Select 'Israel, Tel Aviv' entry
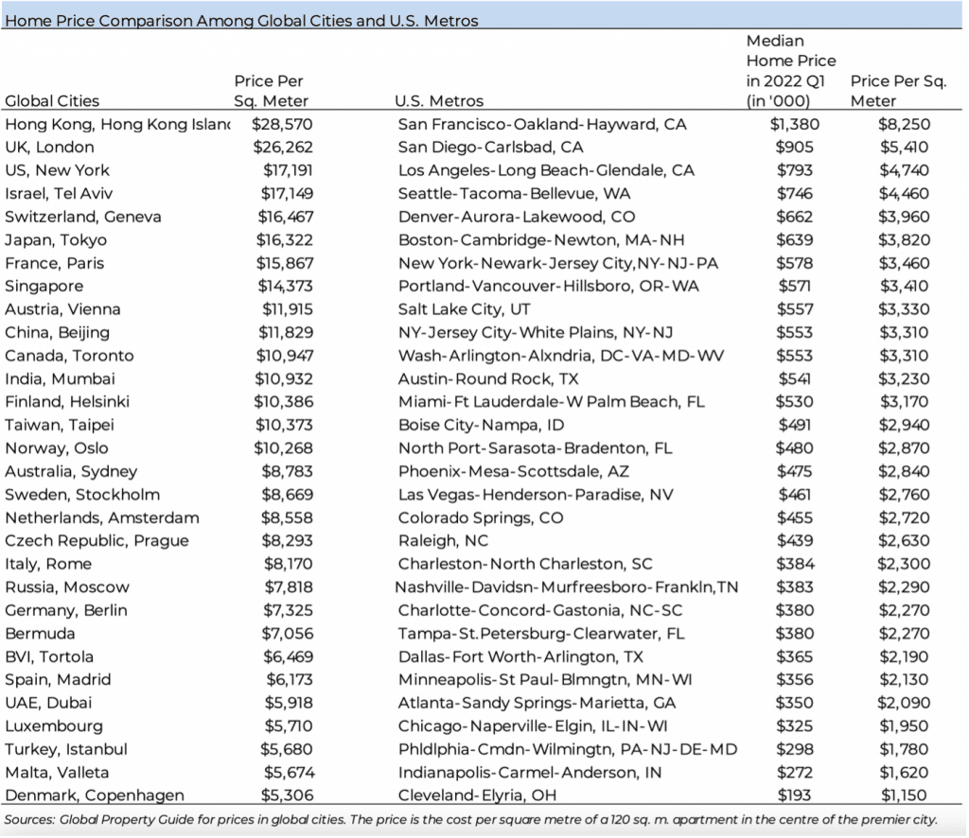This screenshot has height=838, width=969. (59, 193)
